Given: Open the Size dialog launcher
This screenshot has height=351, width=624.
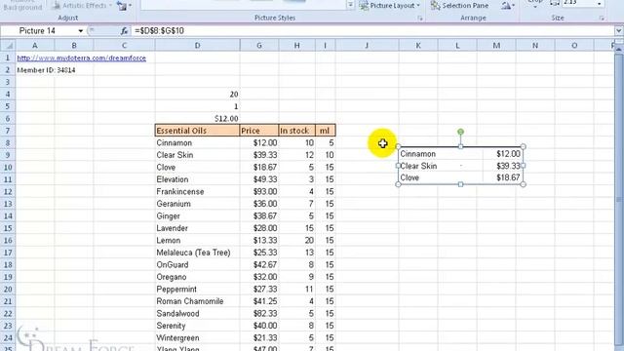Looking at the screenshot, I should [x=602, y=19].
